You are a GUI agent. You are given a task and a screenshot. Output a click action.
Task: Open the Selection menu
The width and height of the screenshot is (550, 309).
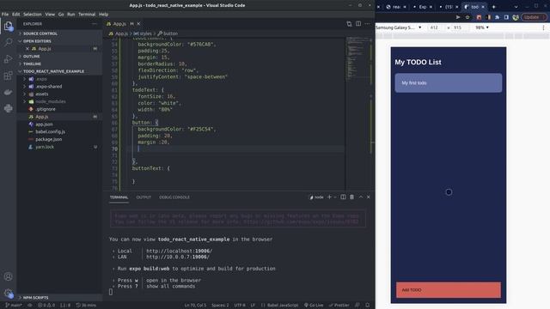point(33,15)
